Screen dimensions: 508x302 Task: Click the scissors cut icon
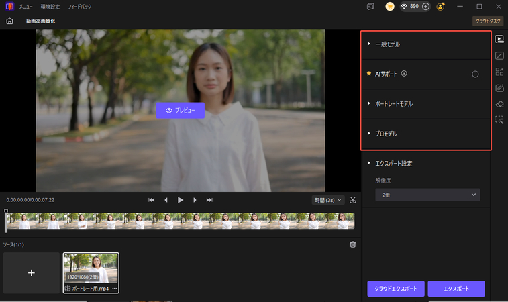[x=353, y=199]
